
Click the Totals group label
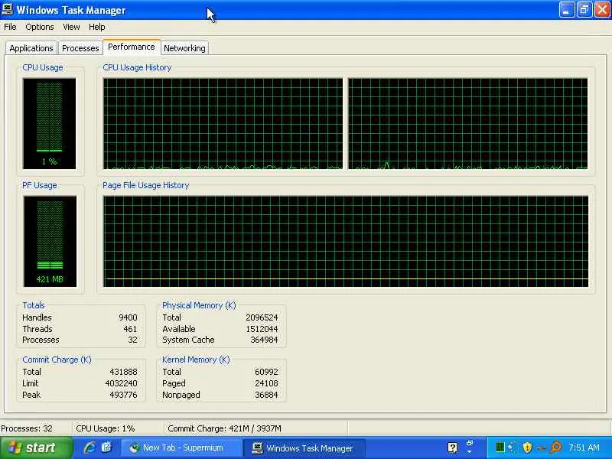[34, 305]
